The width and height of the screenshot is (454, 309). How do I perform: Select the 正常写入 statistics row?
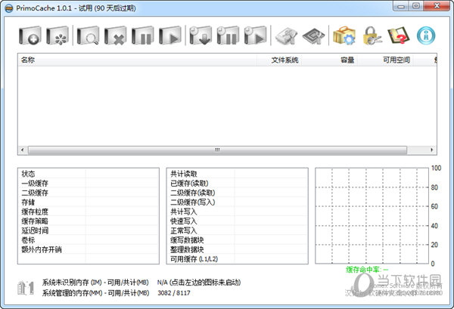click(x=237, y=230)
